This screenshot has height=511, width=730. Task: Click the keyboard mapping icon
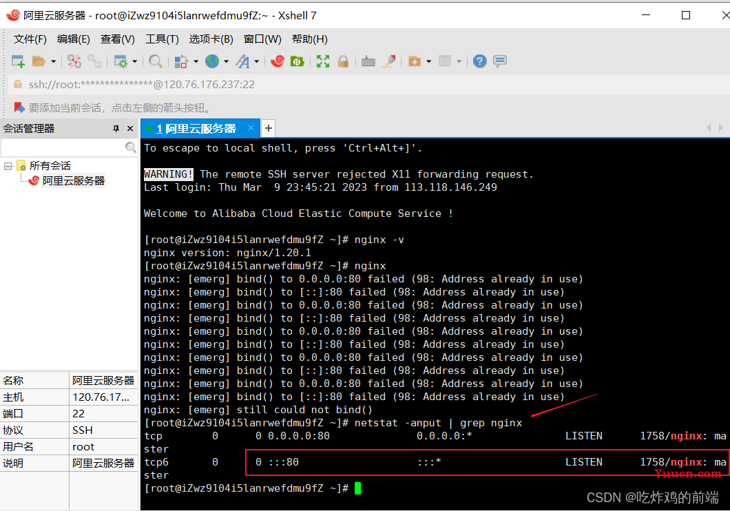368,61
